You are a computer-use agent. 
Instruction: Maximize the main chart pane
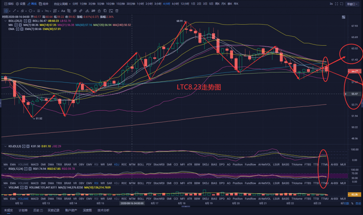343,17
